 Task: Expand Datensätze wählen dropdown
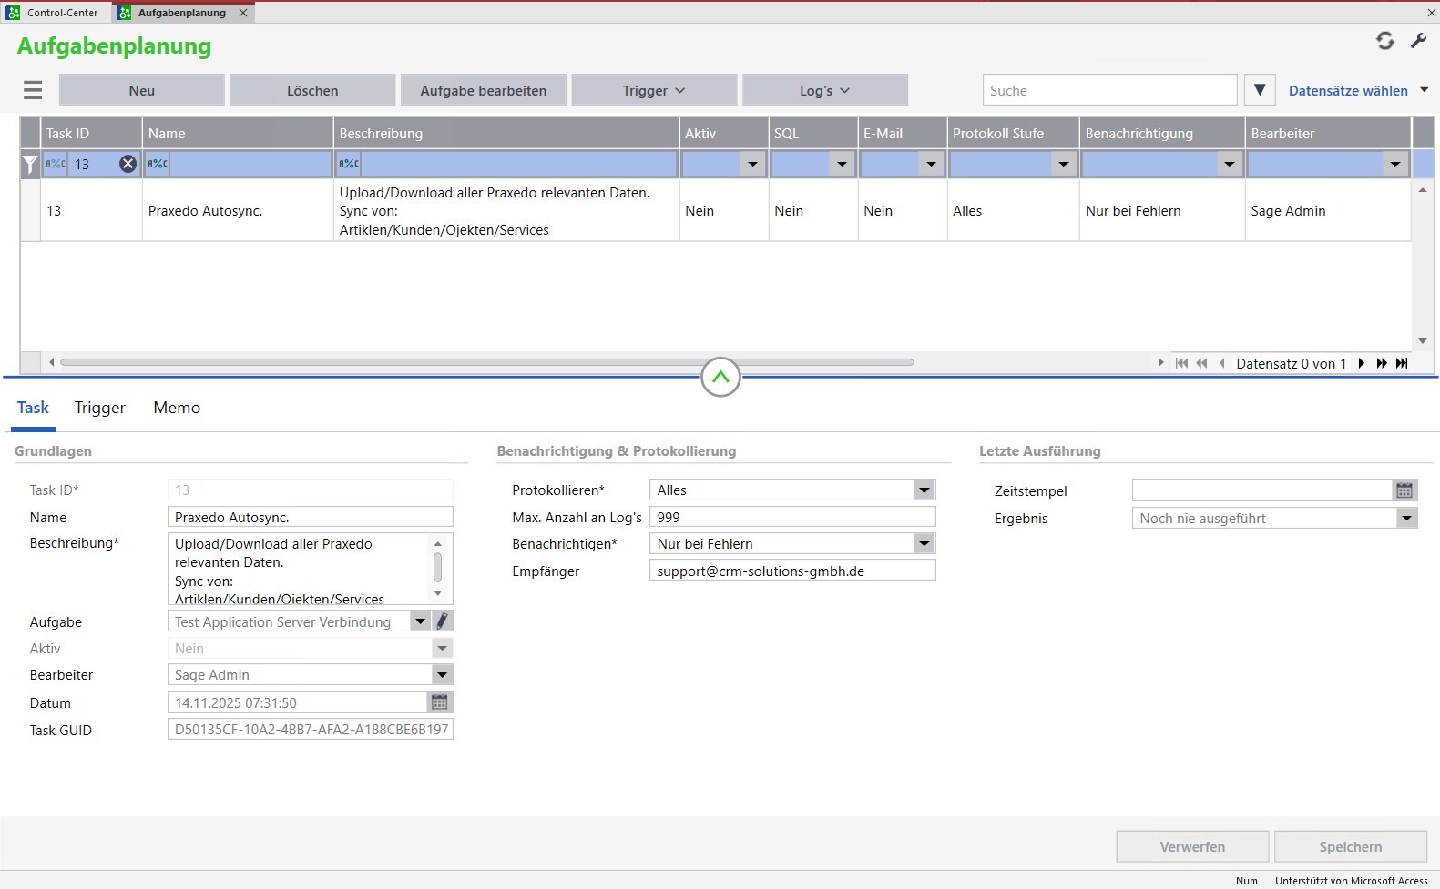click(1425, 89)
